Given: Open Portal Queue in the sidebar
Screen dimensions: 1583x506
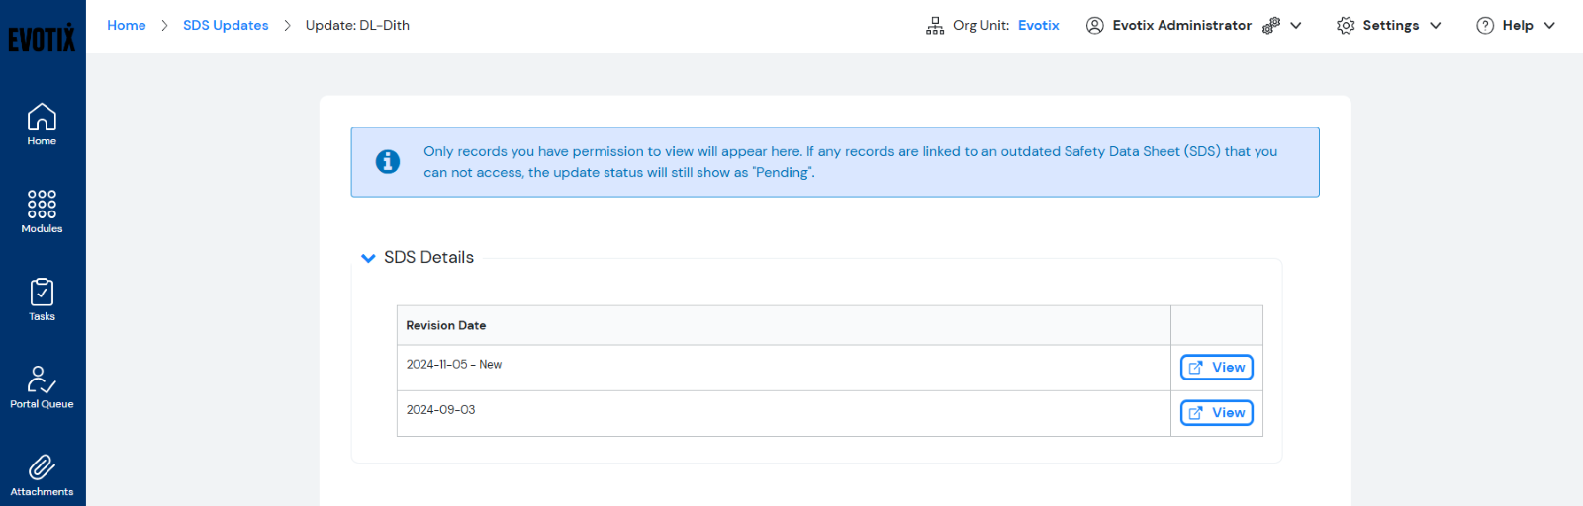Looking at the screenshot, I should [x=42, y=387].
